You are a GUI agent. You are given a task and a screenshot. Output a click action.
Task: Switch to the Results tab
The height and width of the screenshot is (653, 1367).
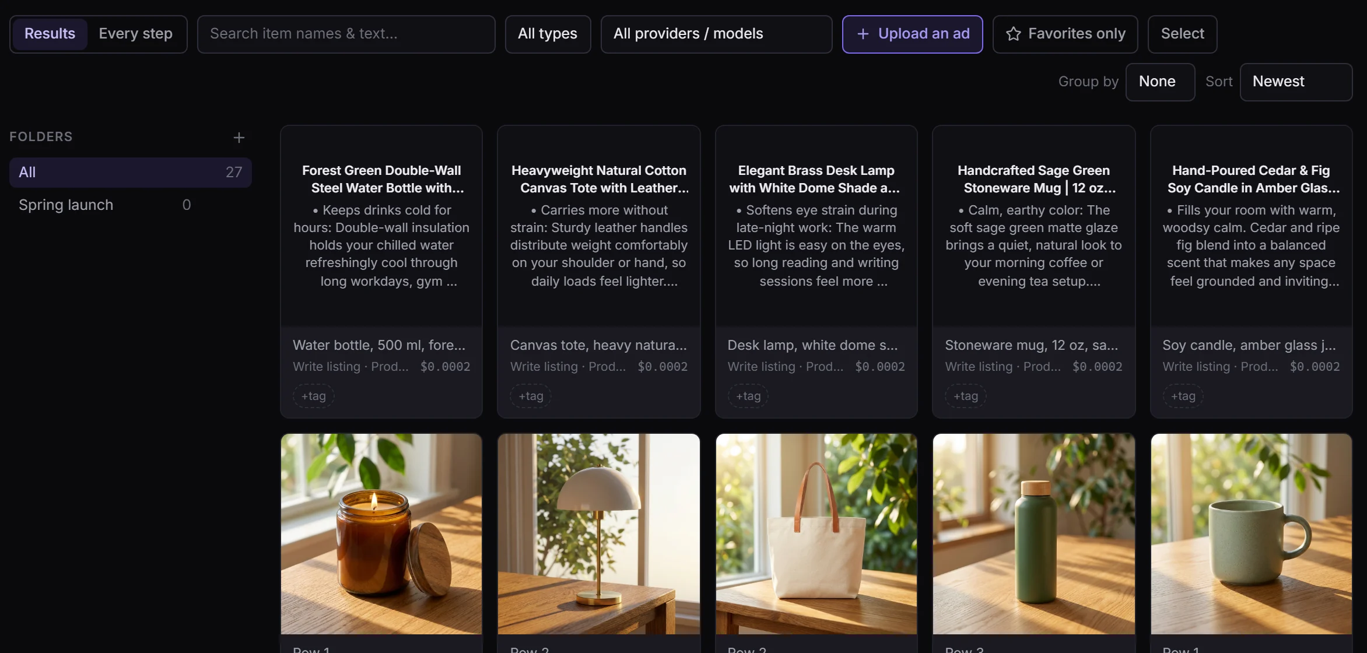(50, 34)
